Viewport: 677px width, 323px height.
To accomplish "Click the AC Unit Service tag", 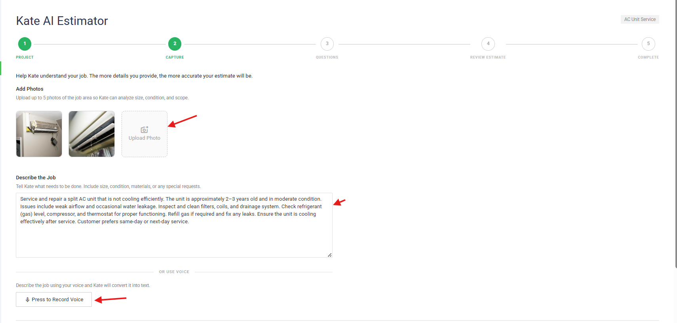I will point(640,19).
